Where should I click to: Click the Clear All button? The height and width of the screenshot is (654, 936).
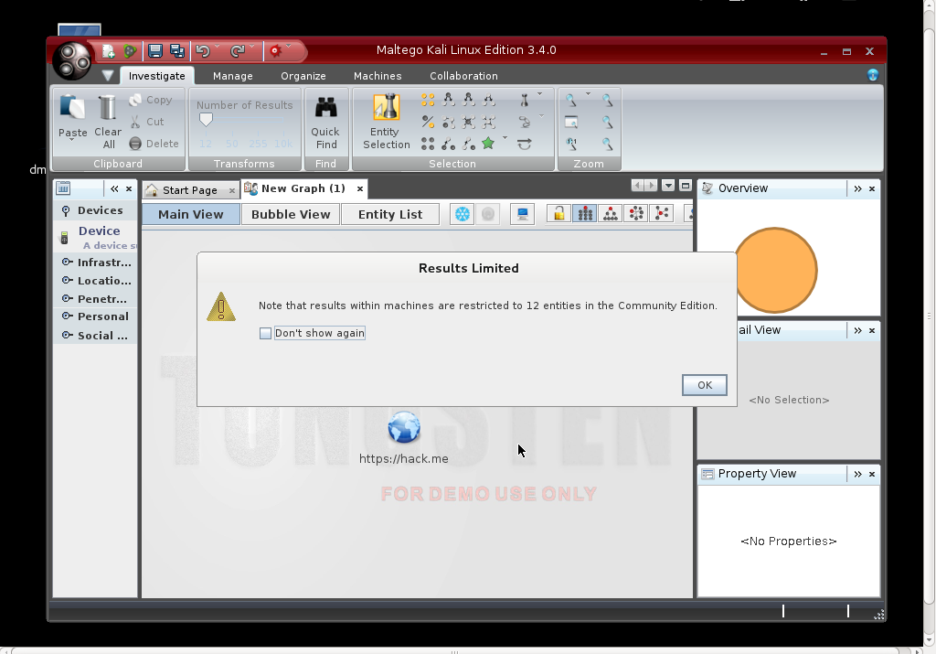[x=108, y=122]
